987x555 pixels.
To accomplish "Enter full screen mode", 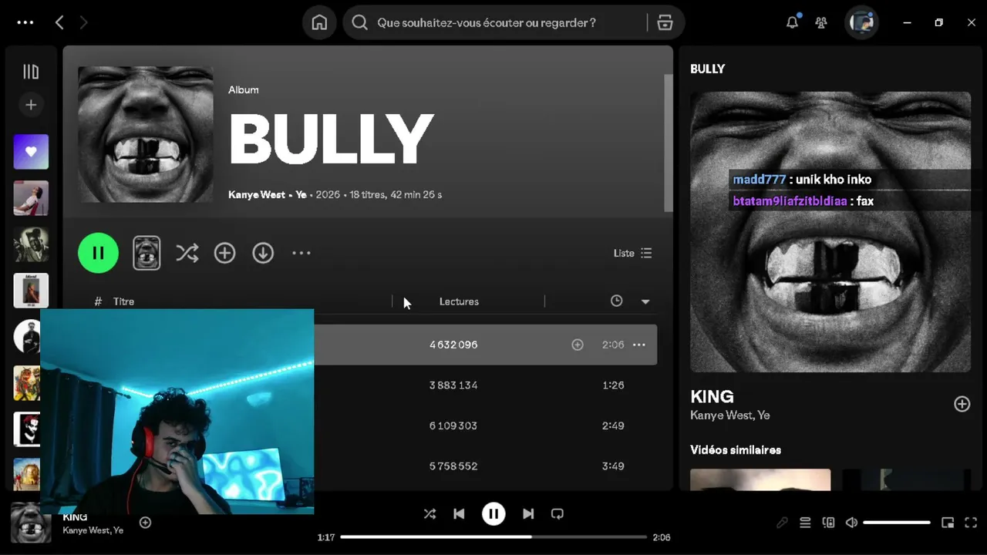I will click(971, 523).
